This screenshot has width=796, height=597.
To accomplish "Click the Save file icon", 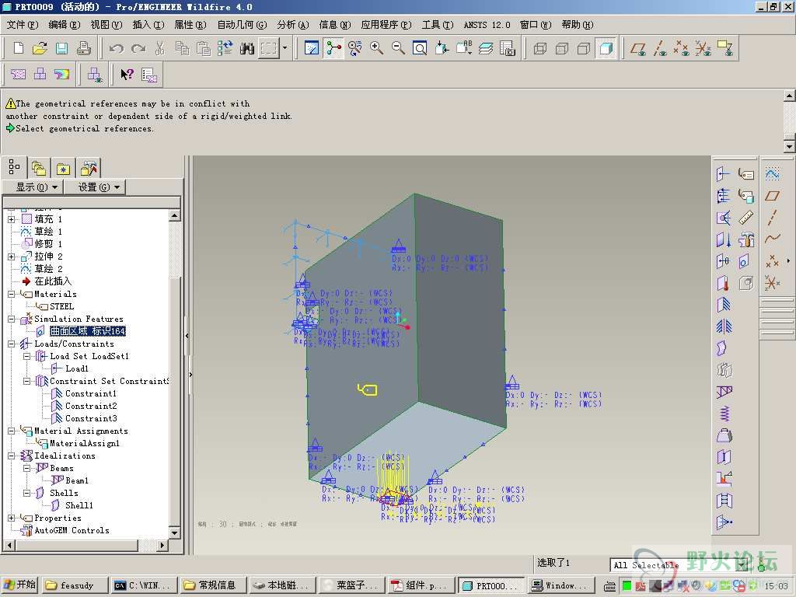I will click(61, 48).
